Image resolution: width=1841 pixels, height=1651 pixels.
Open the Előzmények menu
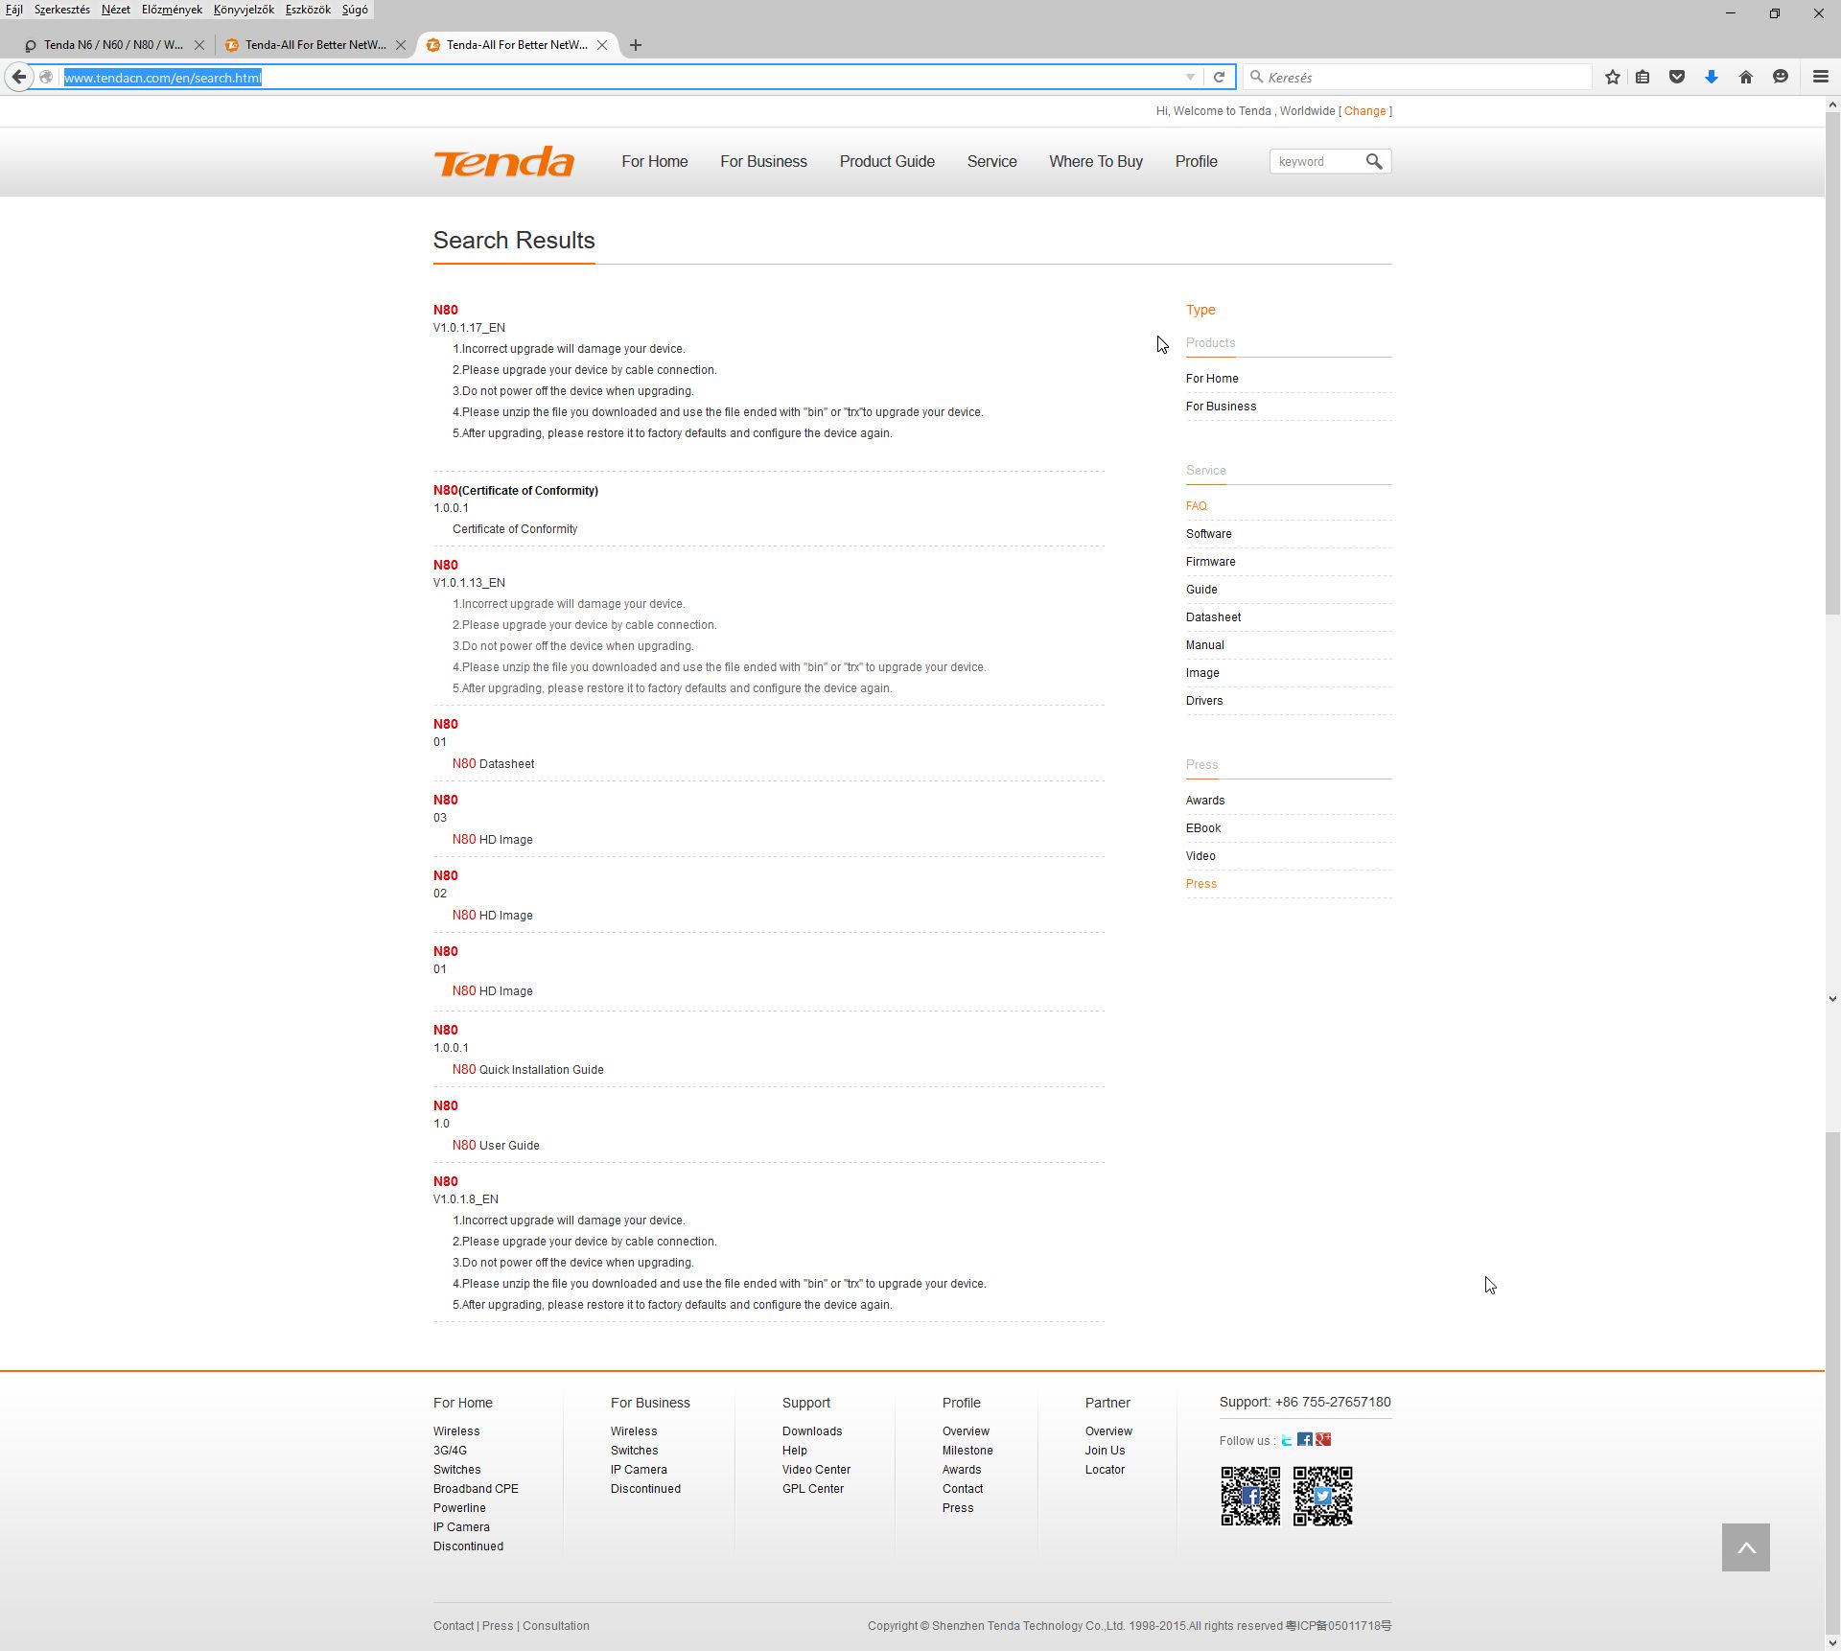(172, 10)
